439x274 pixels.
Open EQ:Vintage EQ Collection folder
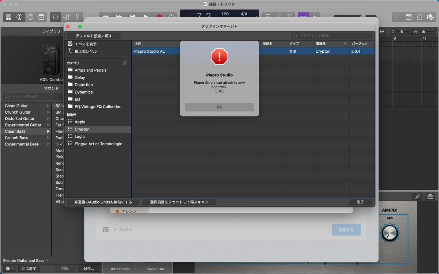coord(98,107)
